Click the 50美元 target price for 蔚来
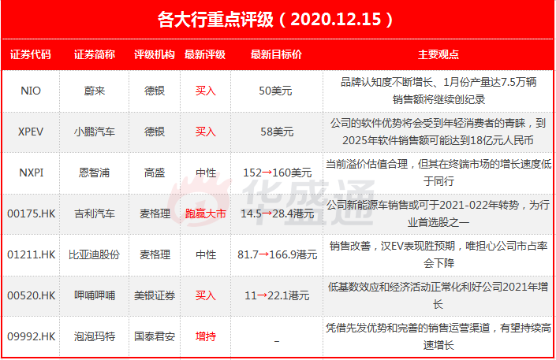This screenshot has height=360, width=556. 275,91
